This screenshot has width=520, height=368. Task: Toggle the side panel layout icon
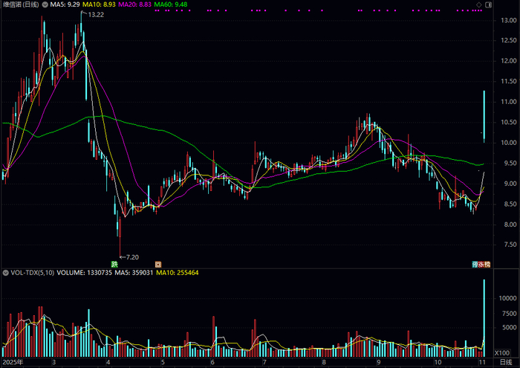pos(489,4)
